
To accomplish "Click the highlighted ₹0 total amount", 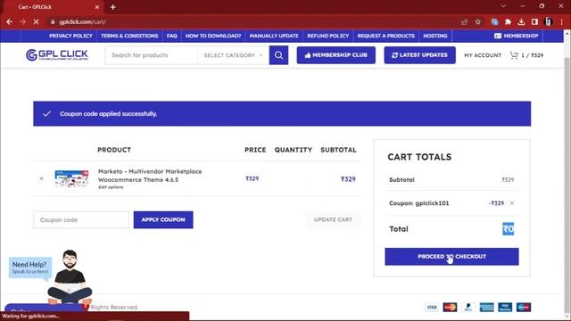I will point(508,229).
